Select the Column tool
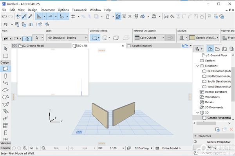The width and height of the screenshot is (235, 156). (x=5, y=76)
